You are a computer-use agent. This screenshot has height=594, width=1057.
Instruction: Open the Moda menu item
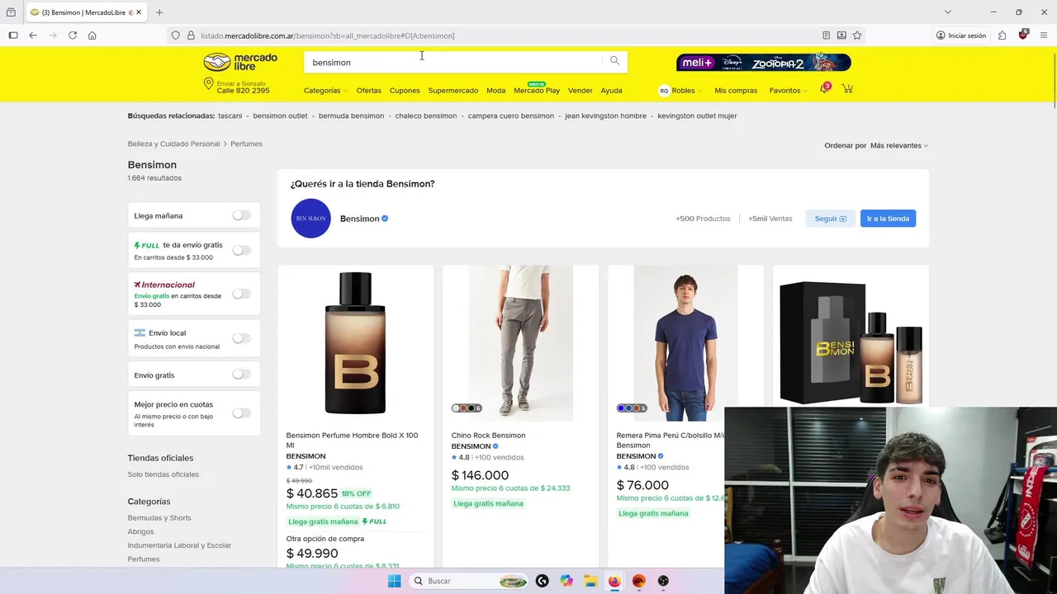(495, 91)
